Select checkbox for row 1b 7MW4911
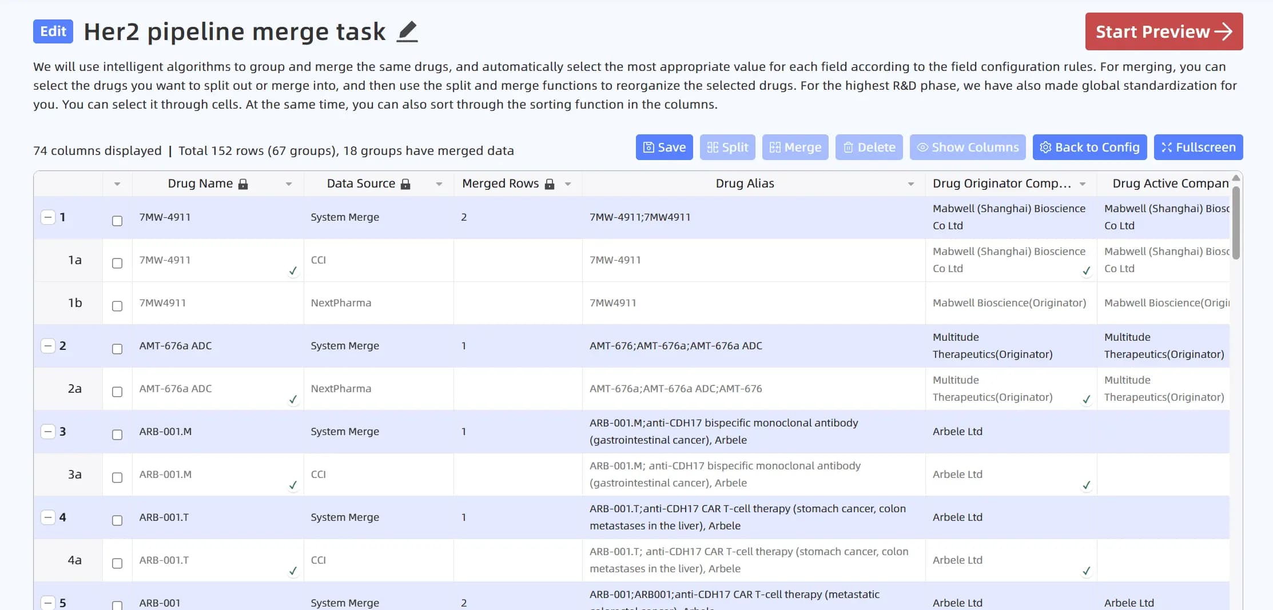 [x=117, y=306]
